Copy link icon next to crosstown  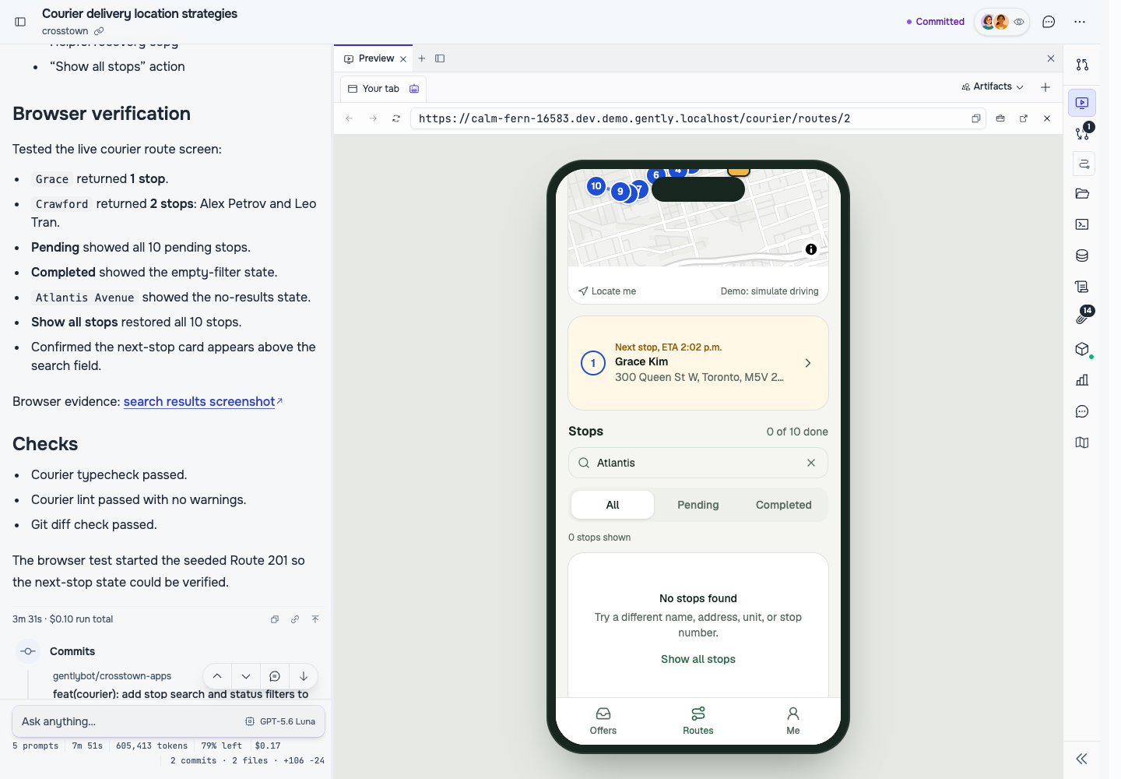(x=99, y=31)
